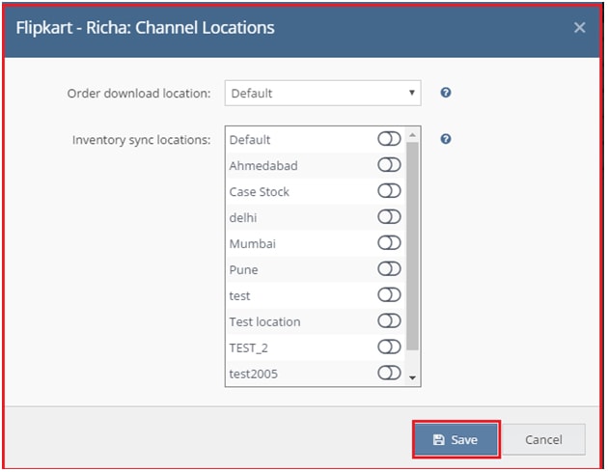Turn on Mumbai sync location
This screenshot has height=472, width=608.
pyautogui.click(x=389, y=243)
